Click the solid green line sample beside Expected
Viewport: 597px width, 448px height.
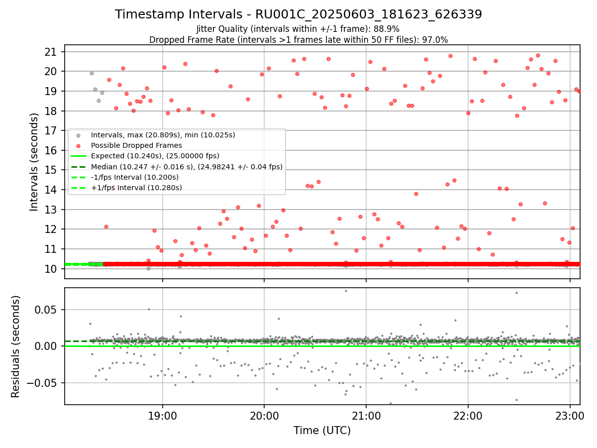[x=78, y=156]
